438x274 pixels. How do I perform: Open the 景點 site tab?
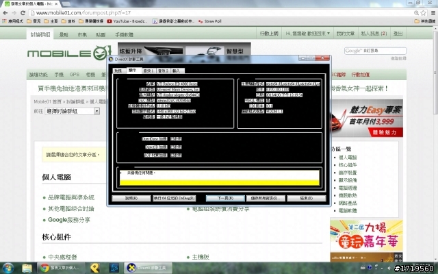coord(64,35)
